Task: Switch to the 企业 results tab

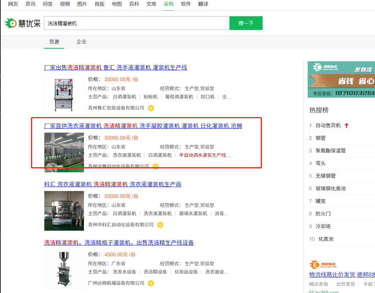Action: coord(81,42)
